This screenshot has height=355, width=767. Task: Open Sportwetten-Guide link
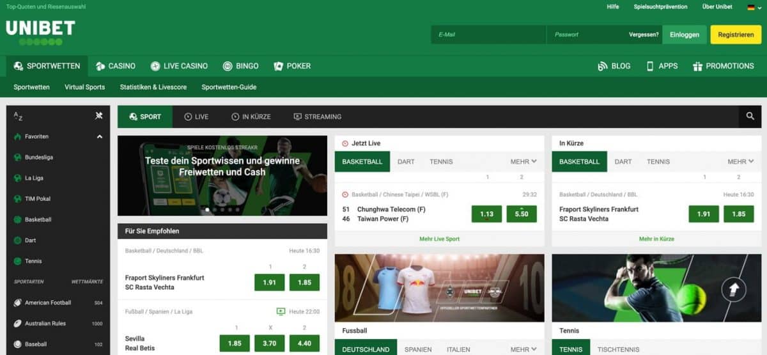click(x=229, y=87)
